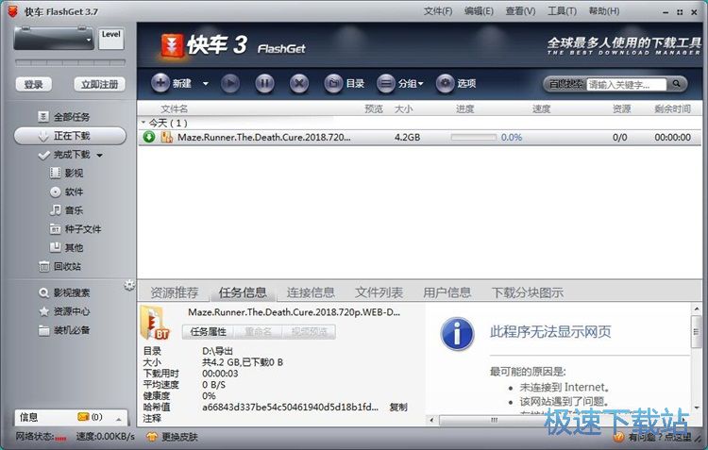Image resolution: width=708 pixels, height=450 pixels.
Task: Click the Level badge
Action: pos(111,39)
